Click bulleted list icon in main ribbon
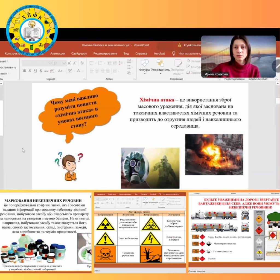This screenshot has height=280, width=280. pyautogui.click(x=92, y=63)
